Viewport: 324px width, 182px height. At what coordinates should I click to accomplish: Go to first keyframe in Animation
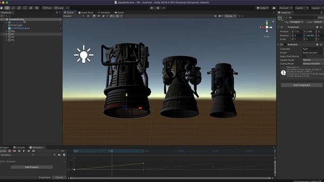pos(14,151)
